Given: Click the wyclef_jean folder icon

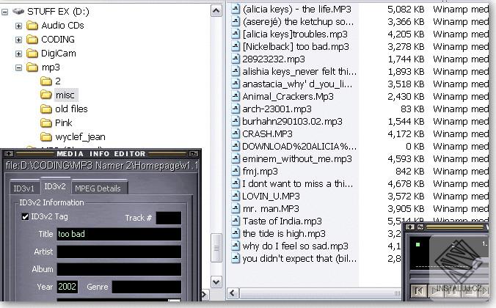Looking at the screenshot, I should coord(46,136).
